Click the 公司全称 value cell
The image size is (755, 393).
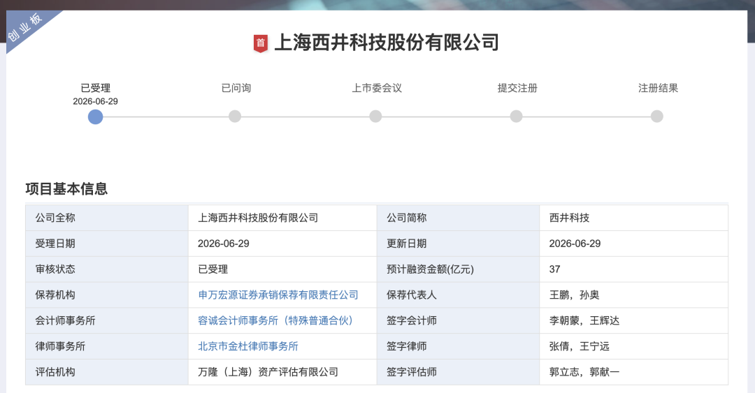pos(282,218)
